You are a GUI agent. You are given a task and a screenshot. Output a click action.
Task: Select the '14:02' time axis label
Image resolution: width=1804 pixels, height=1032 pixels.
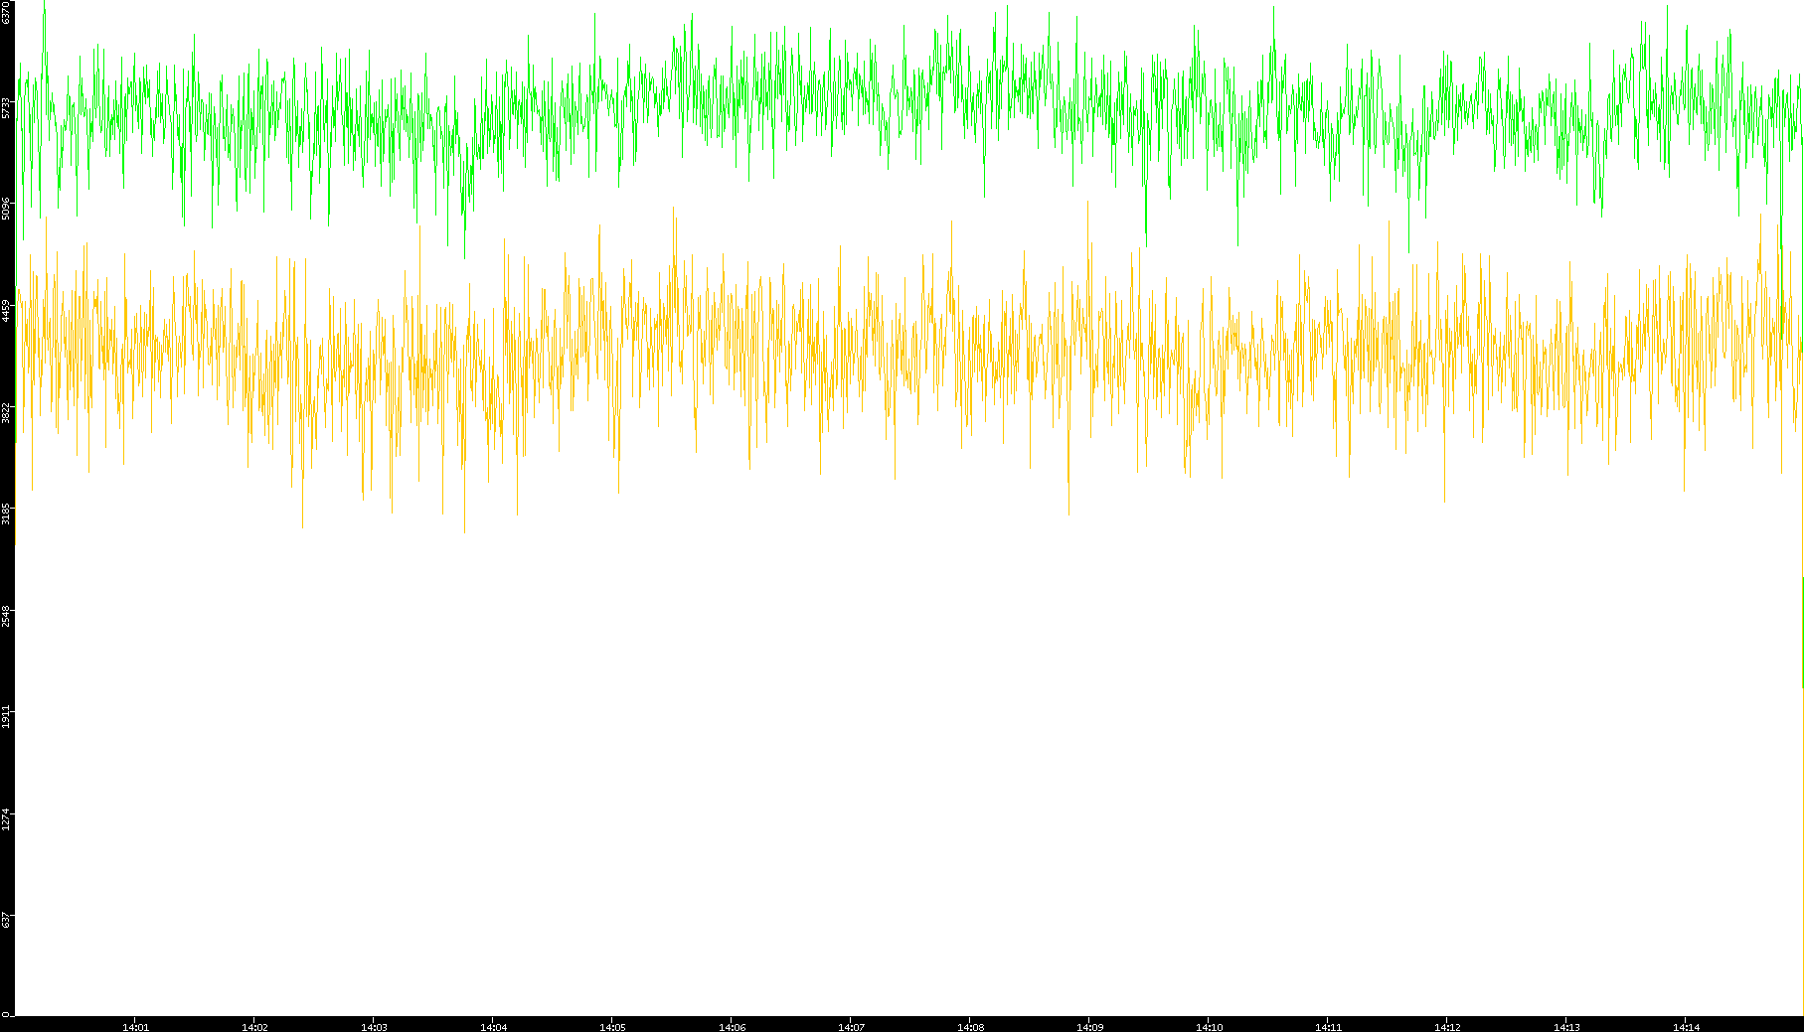pos(254,1027)
